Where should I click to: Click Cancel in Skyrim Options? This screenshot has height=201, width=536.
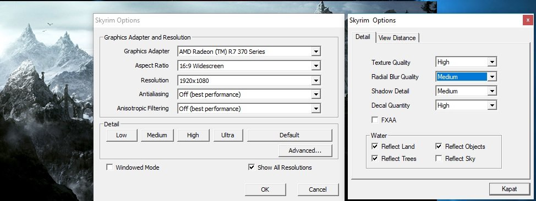point(318,189)
